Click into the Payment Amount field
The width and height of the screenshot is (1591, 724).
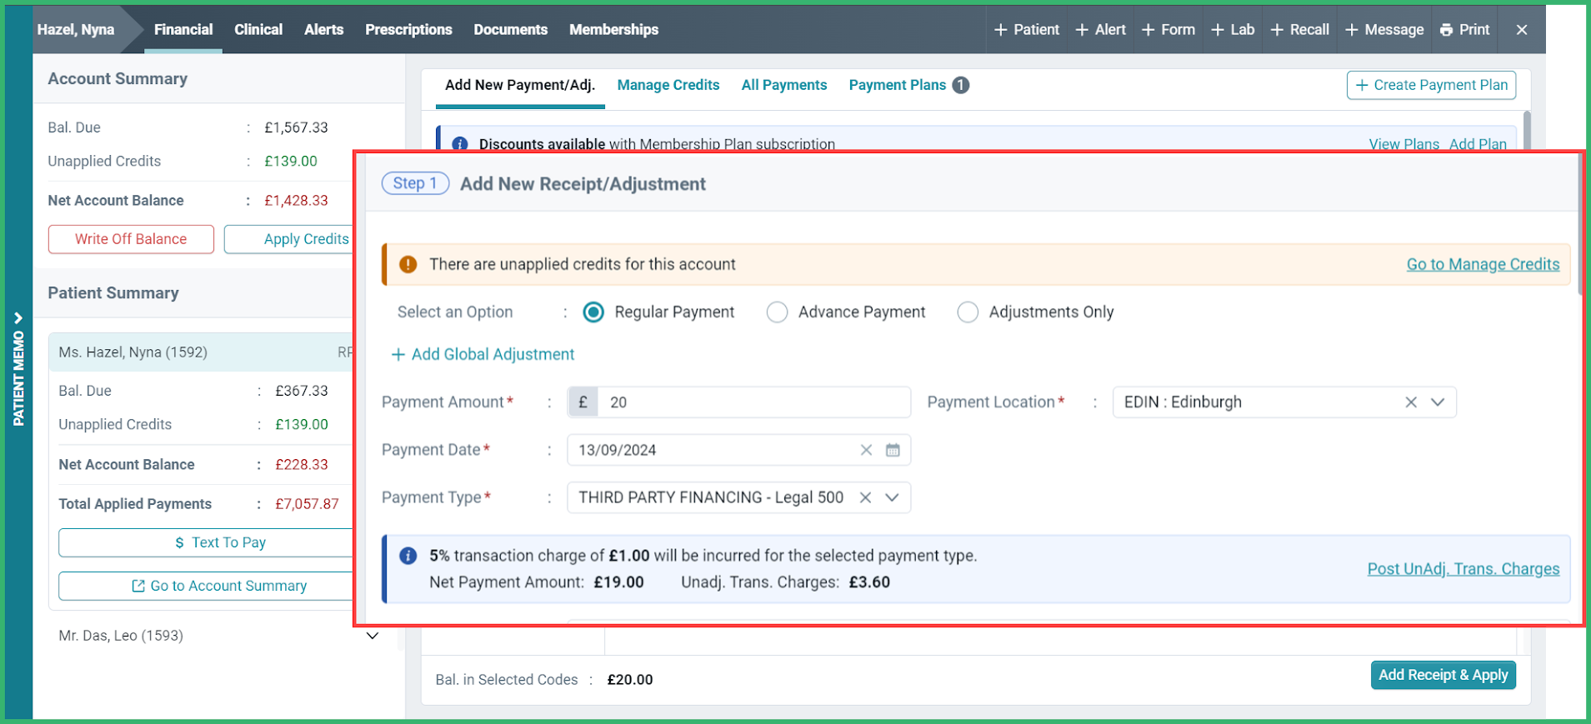[754, 402]
